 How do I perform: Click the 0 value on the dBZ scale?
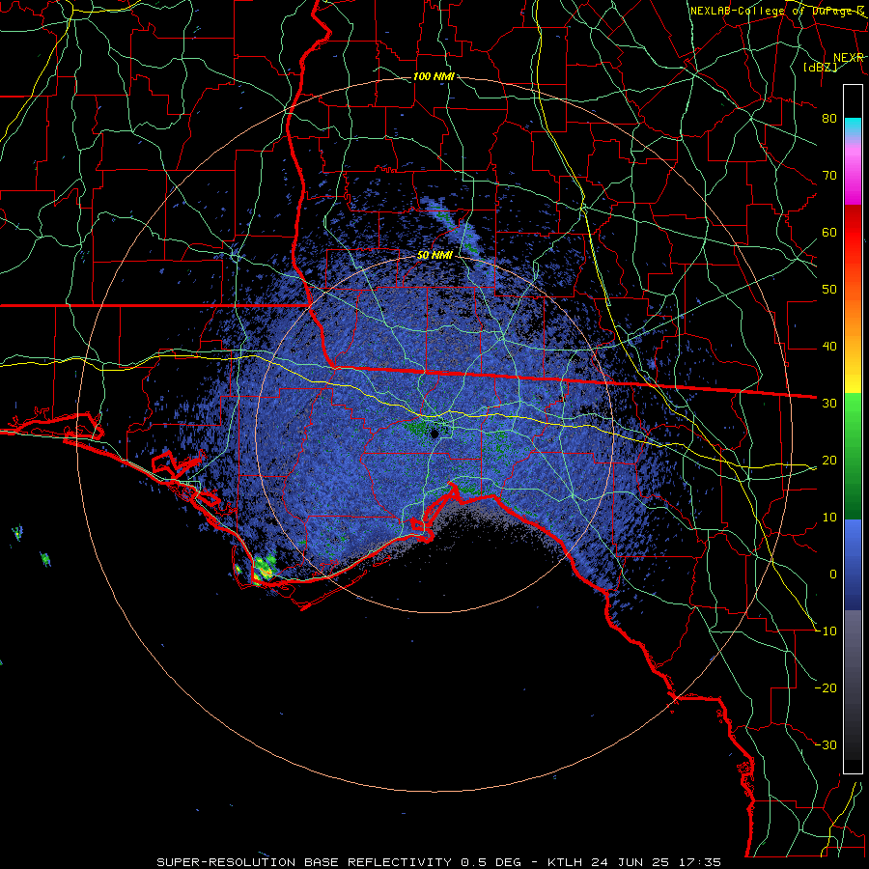click(833, 575)
